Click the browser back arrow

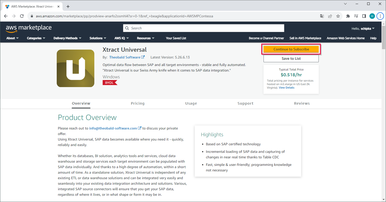[x=6, y=16]
